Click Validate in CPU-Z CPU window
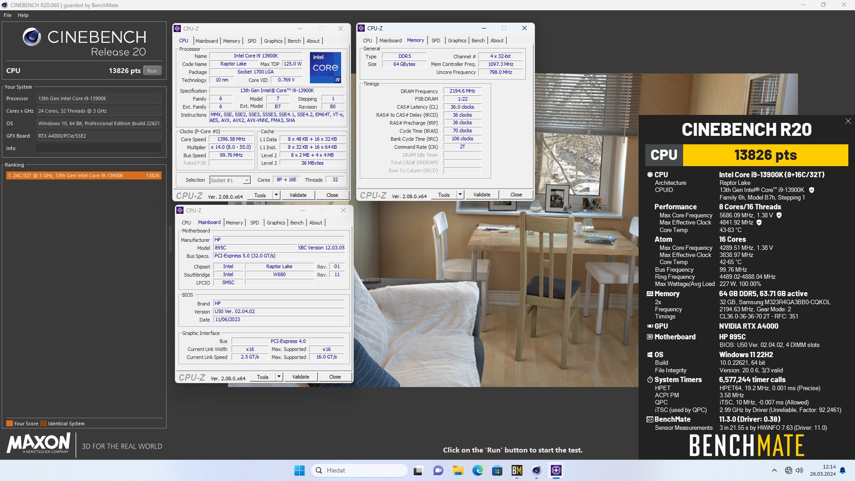The image size is (855, 481). point(298,195)
